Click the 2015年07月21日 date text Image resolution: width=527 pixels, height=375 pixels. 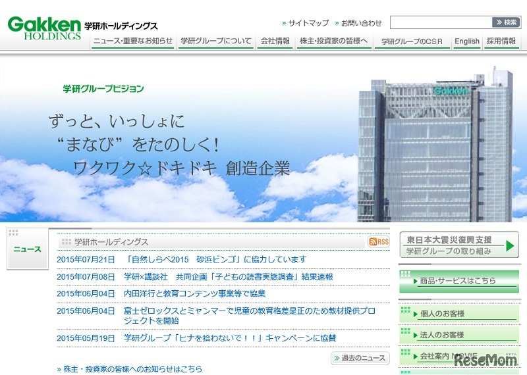[x=86, y=259]
